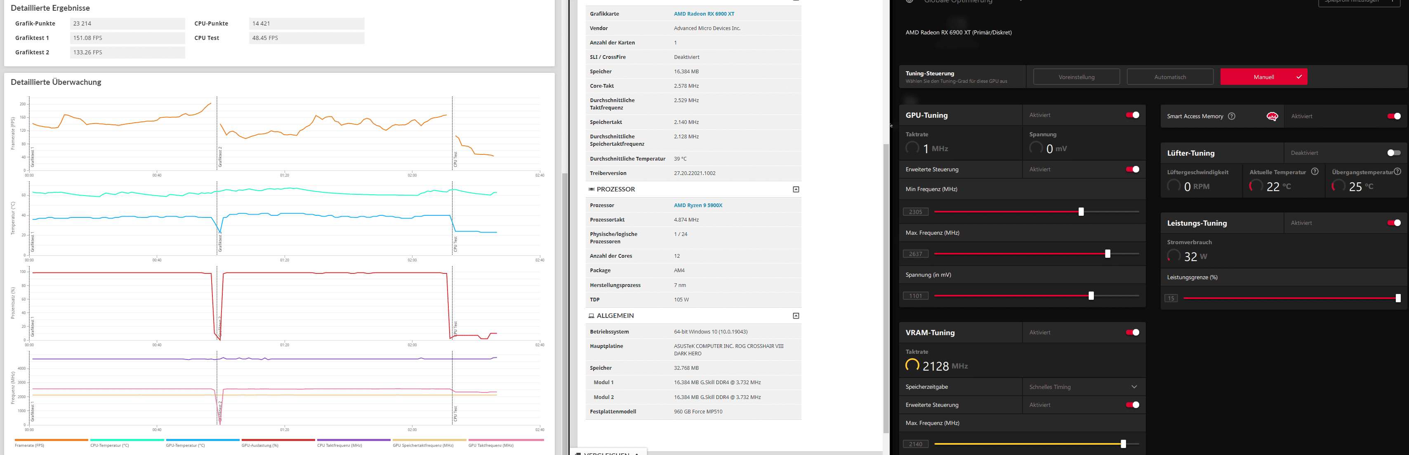Open AMD Ryzen 9 5900X link
The image size is (1409, 455).
click(698, 205)
